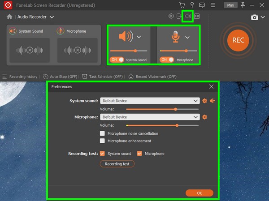
Task: Open the Microphone Default Device dropdown
Action: [x=150, y=117]
